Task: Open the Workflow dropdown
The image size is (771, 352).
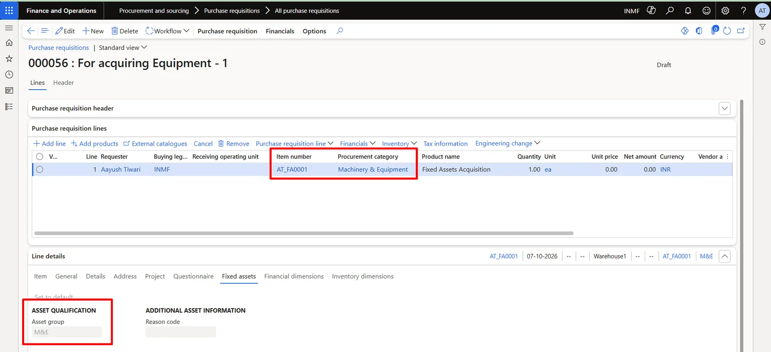Action: [167, 31]
